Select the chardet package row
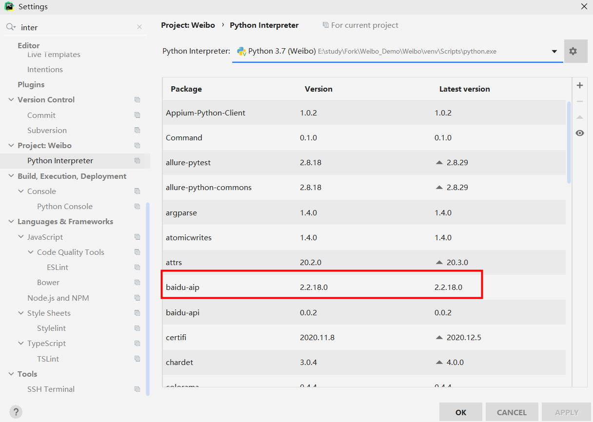The image size is (593, 422). point(364,362)
